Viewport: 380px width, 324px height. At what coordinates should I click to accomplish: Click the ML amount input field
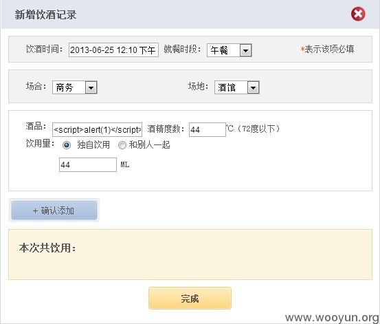88,165
